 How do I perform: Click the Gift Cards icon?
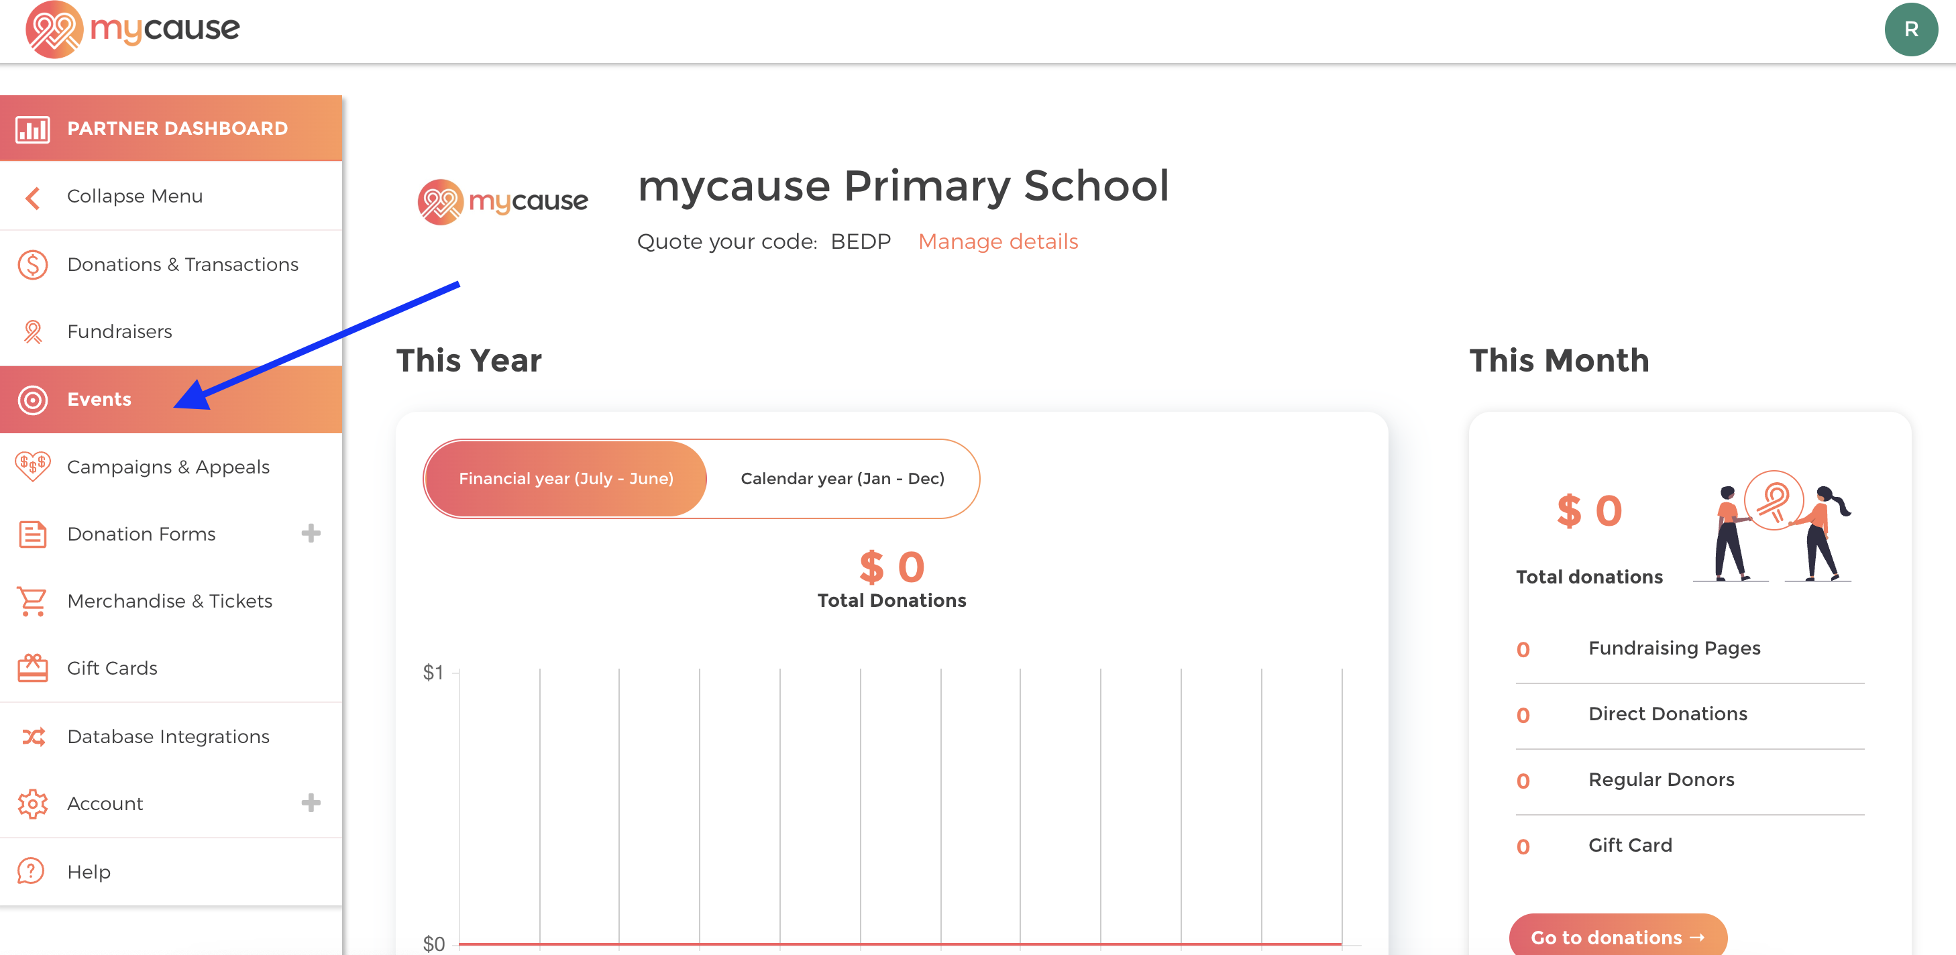(33, 668)
